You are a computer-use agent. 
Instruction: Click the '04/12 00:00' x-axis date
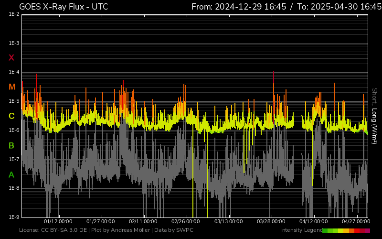[314, 221]
